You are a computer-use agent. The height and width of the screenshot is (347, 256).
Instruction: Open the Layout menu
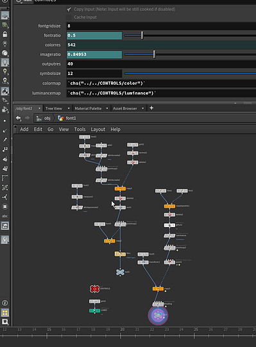point(98,129)
